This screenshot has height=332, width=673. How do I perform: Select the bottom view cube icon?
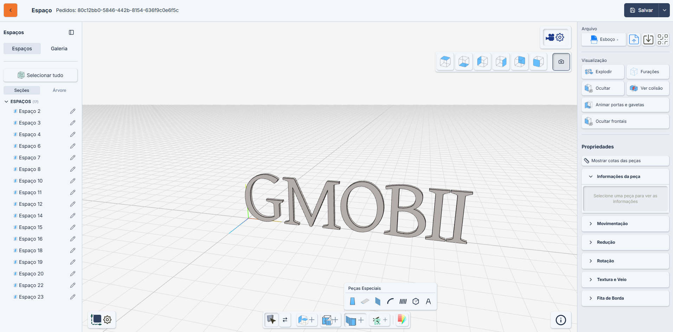(464, 62)
